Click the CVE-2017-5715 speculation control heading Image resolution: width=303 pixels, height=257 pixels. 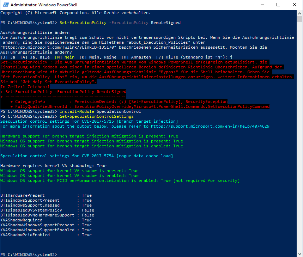(89, 121)
